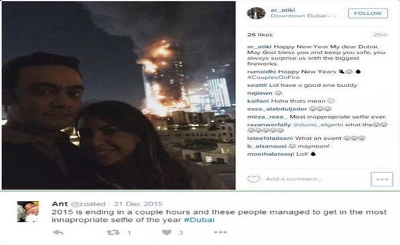
Task: Open the @dunia_elgerbi mention
Action: [x=318, y=124]
